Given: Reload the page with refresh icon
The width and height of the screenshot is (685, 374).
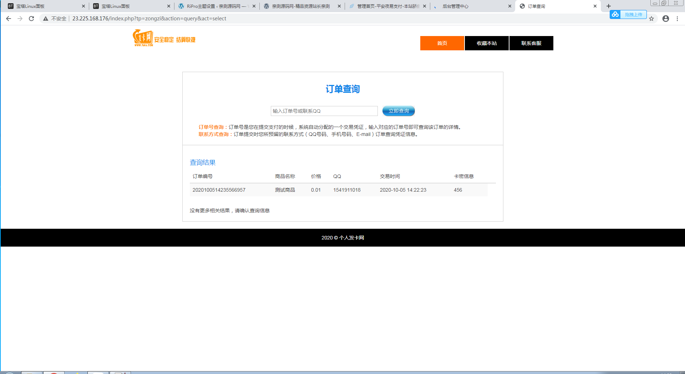Looking at the screenshot, I should [x=31, y=19].
